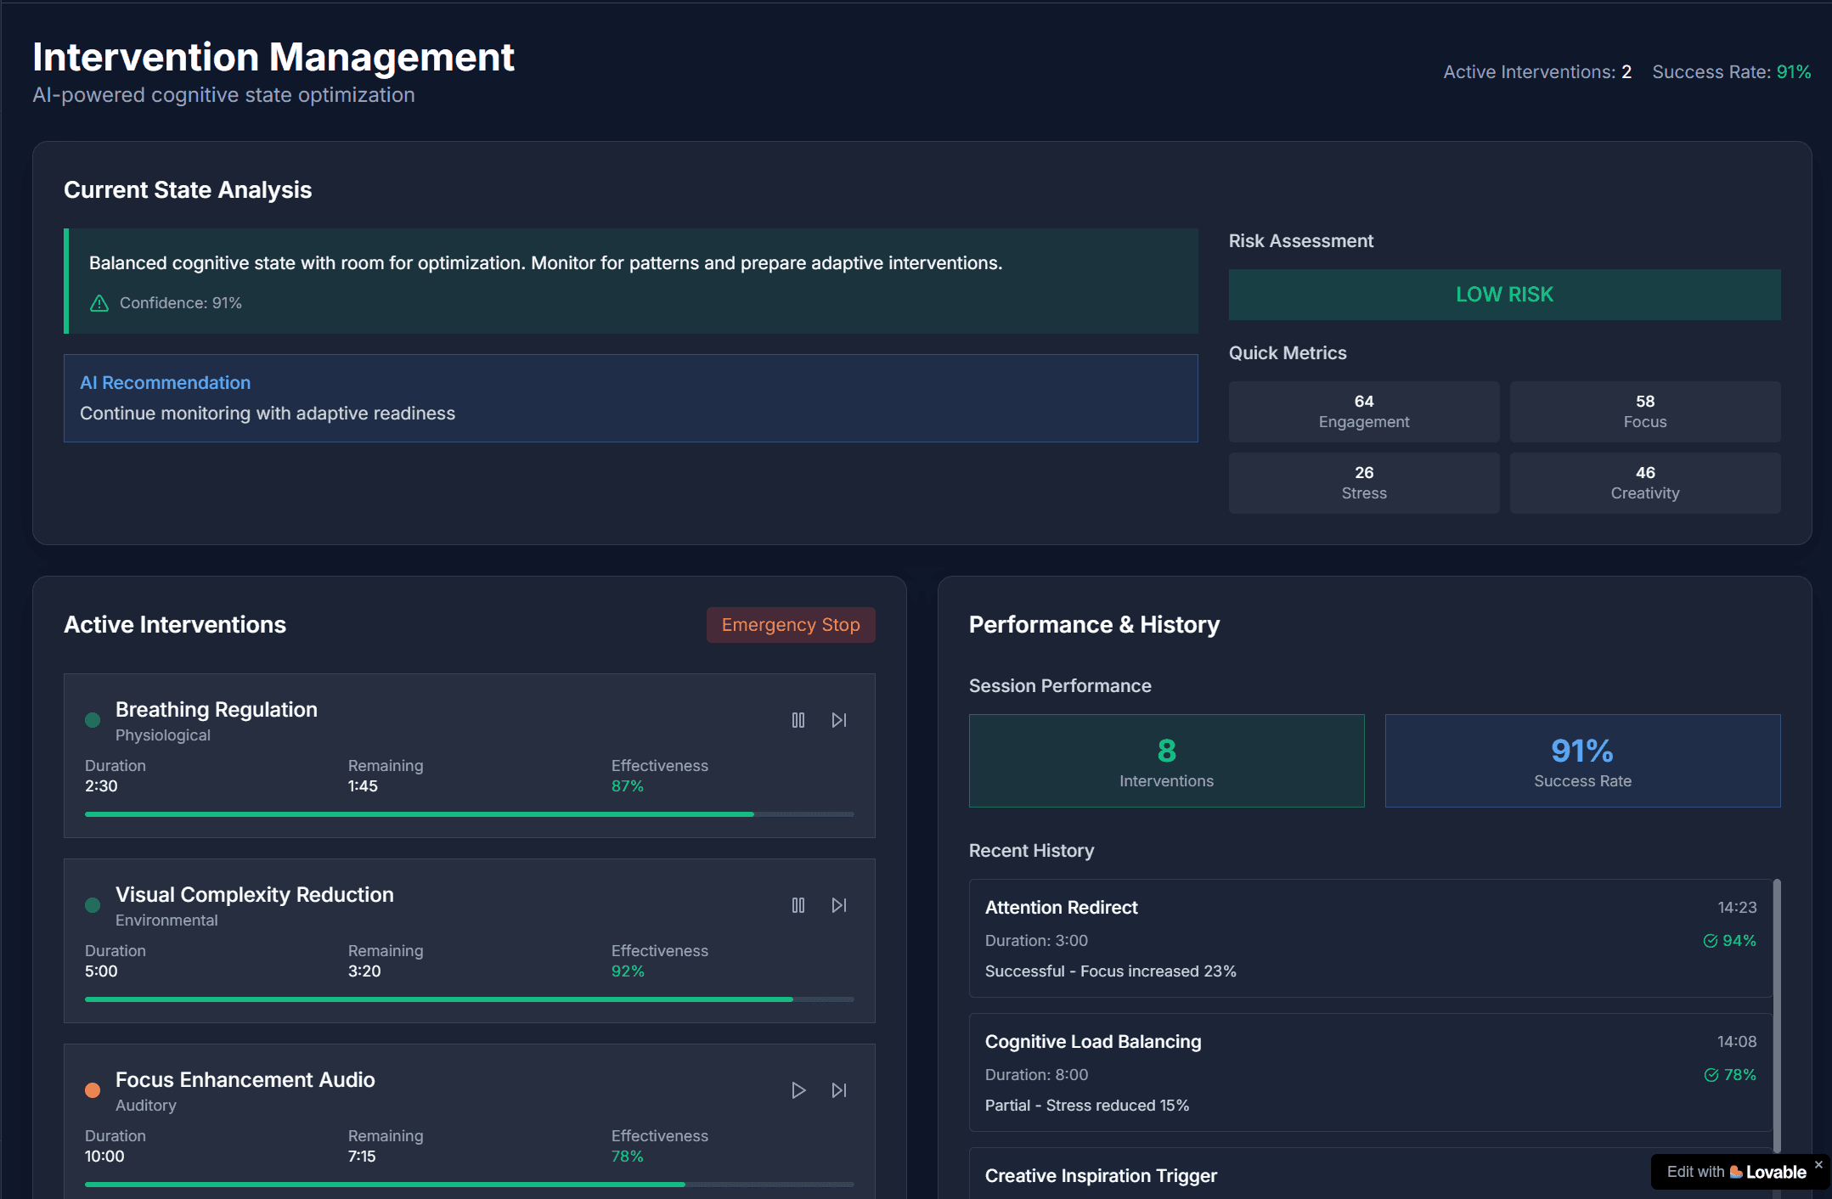Select the Engagement quick metric tile
This screenshot has width=1832, height=1199.
[1363, 412]
